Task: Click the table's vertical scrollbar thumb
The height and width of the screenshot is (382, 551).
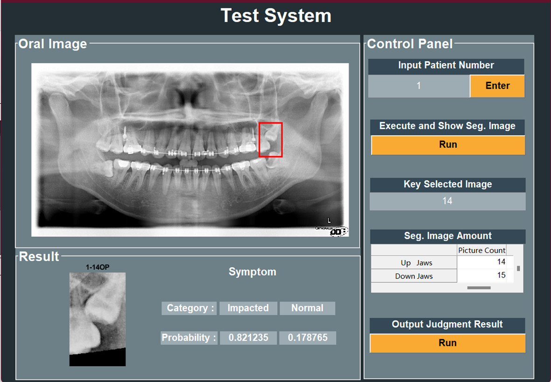Action: coord(518,269)
